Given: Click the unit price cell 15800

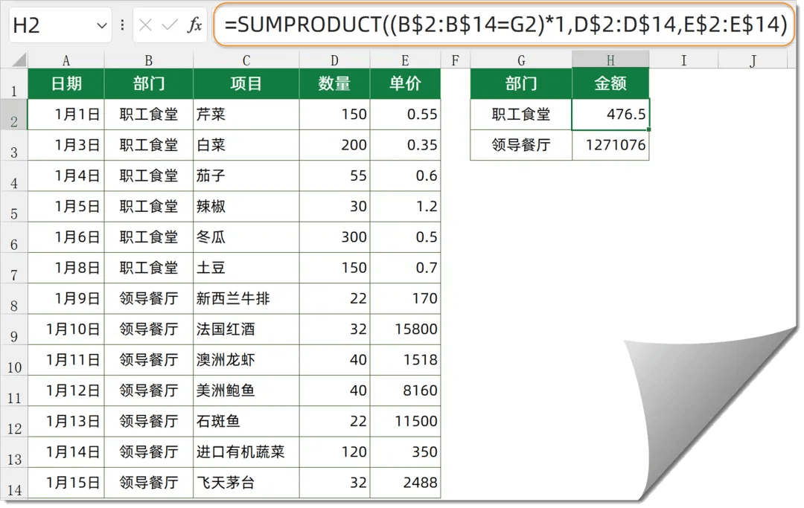Looking at the screenshot, I should (405, 329).
